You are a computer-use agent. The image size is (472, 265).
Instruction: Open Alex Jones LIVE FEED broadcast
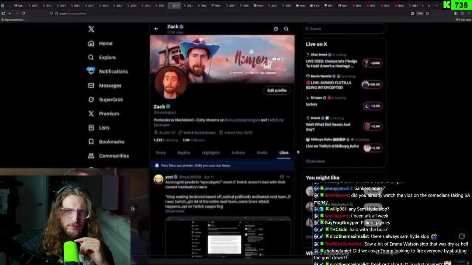click(331, 63)
